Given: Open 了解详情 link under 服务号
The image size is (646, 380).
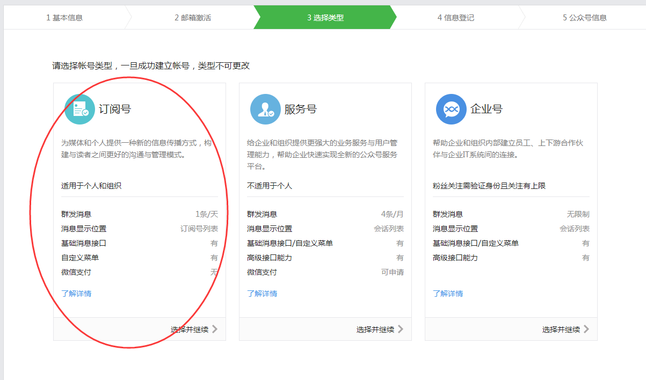Looking at the screenshot, I should click(x=262, y=294).
